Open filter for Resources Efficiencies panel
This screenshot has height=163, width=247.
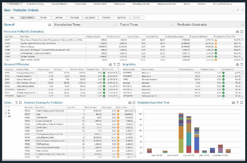click(x=115, y=65)
